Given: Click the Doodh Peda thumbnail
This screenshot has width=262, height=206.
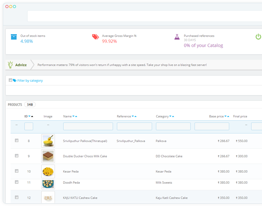Looking at the screenshot, I should (48, 184).
